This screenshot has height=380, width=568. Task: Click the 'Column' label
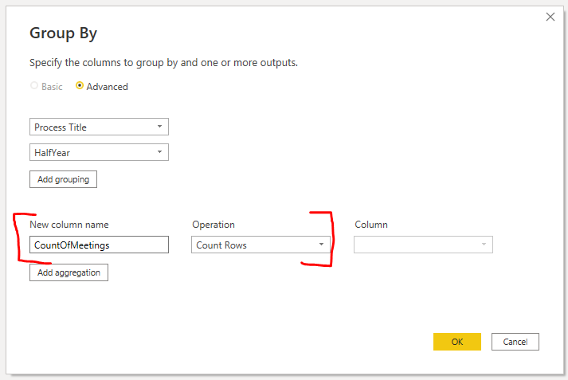371,225
